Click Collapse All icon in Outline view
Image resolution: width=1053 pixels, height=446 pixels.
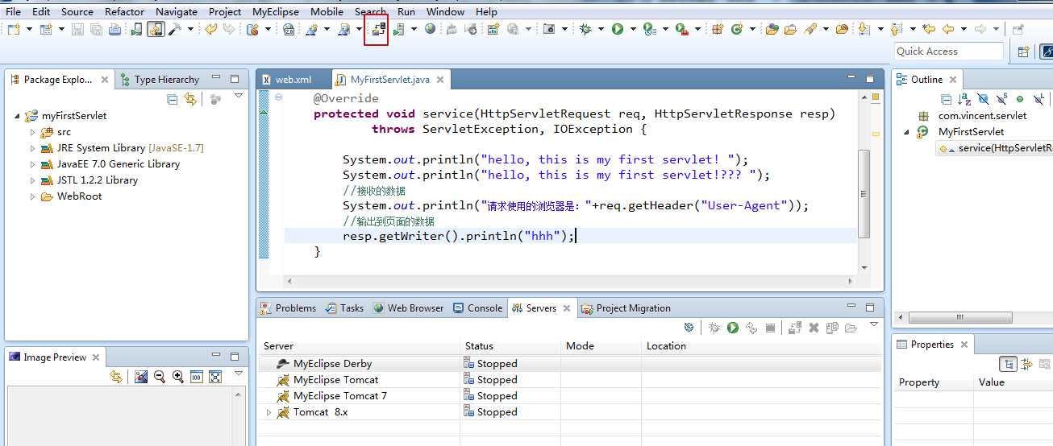(947, 100)
